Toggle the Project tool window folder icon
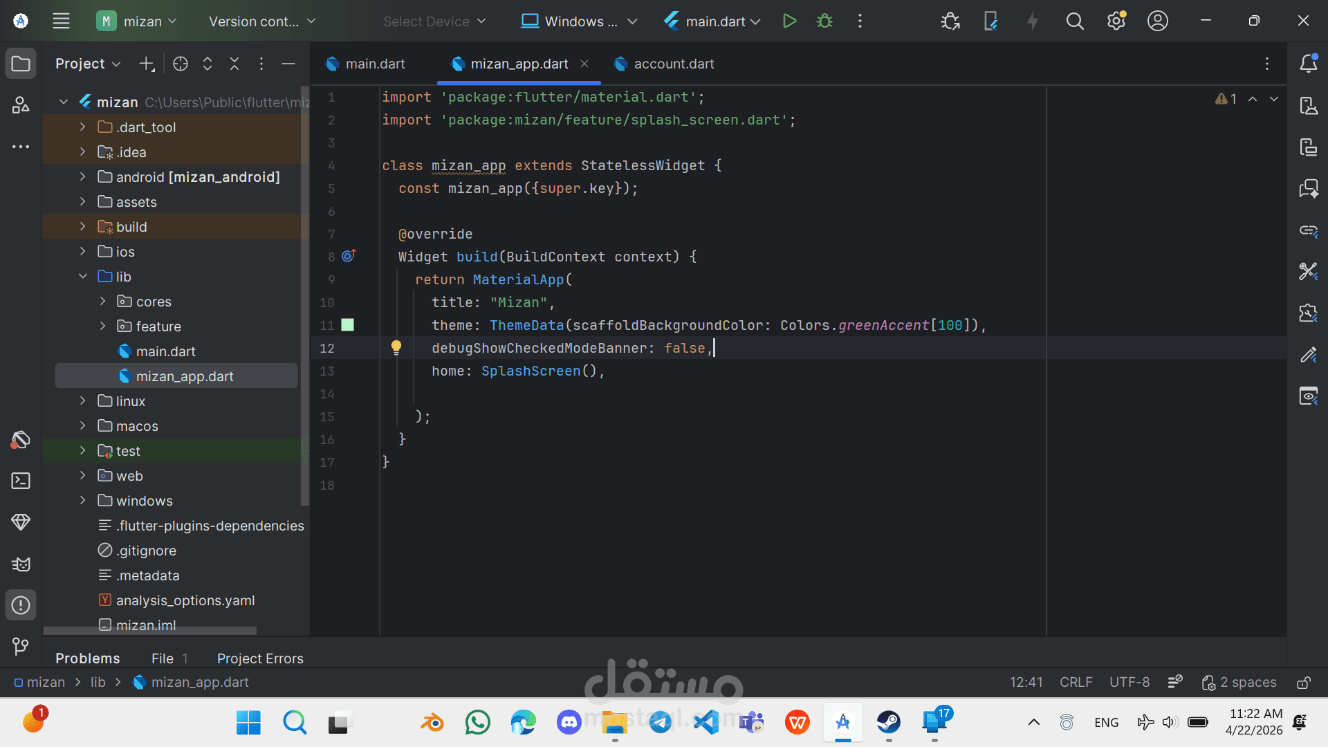 21,64
